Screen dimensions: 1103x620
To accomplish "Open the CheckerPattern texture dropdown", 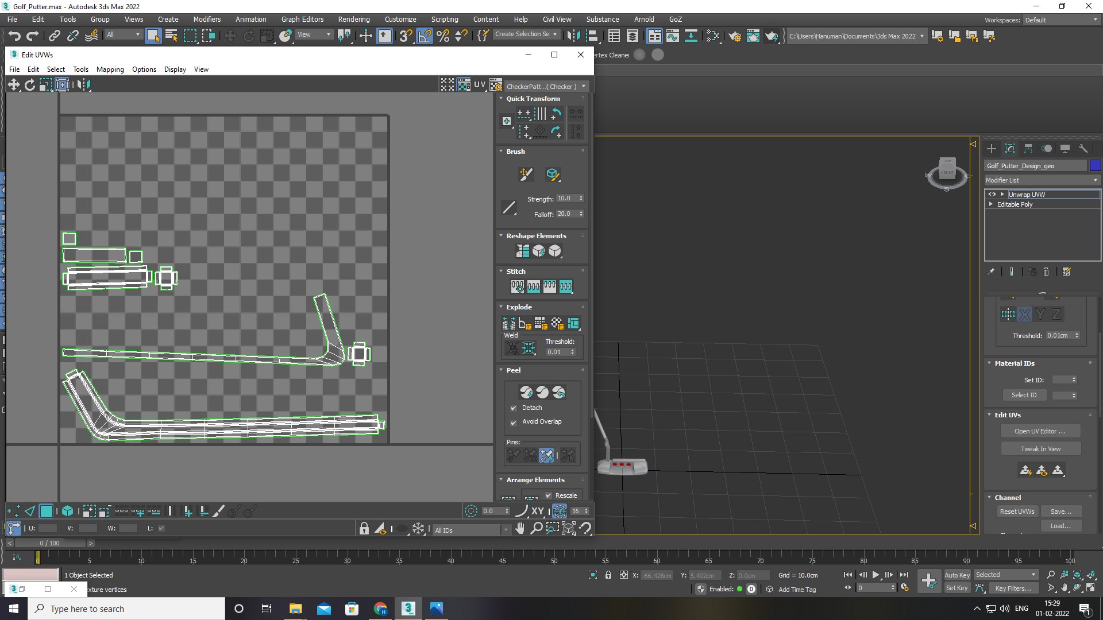I will point(546,86).
